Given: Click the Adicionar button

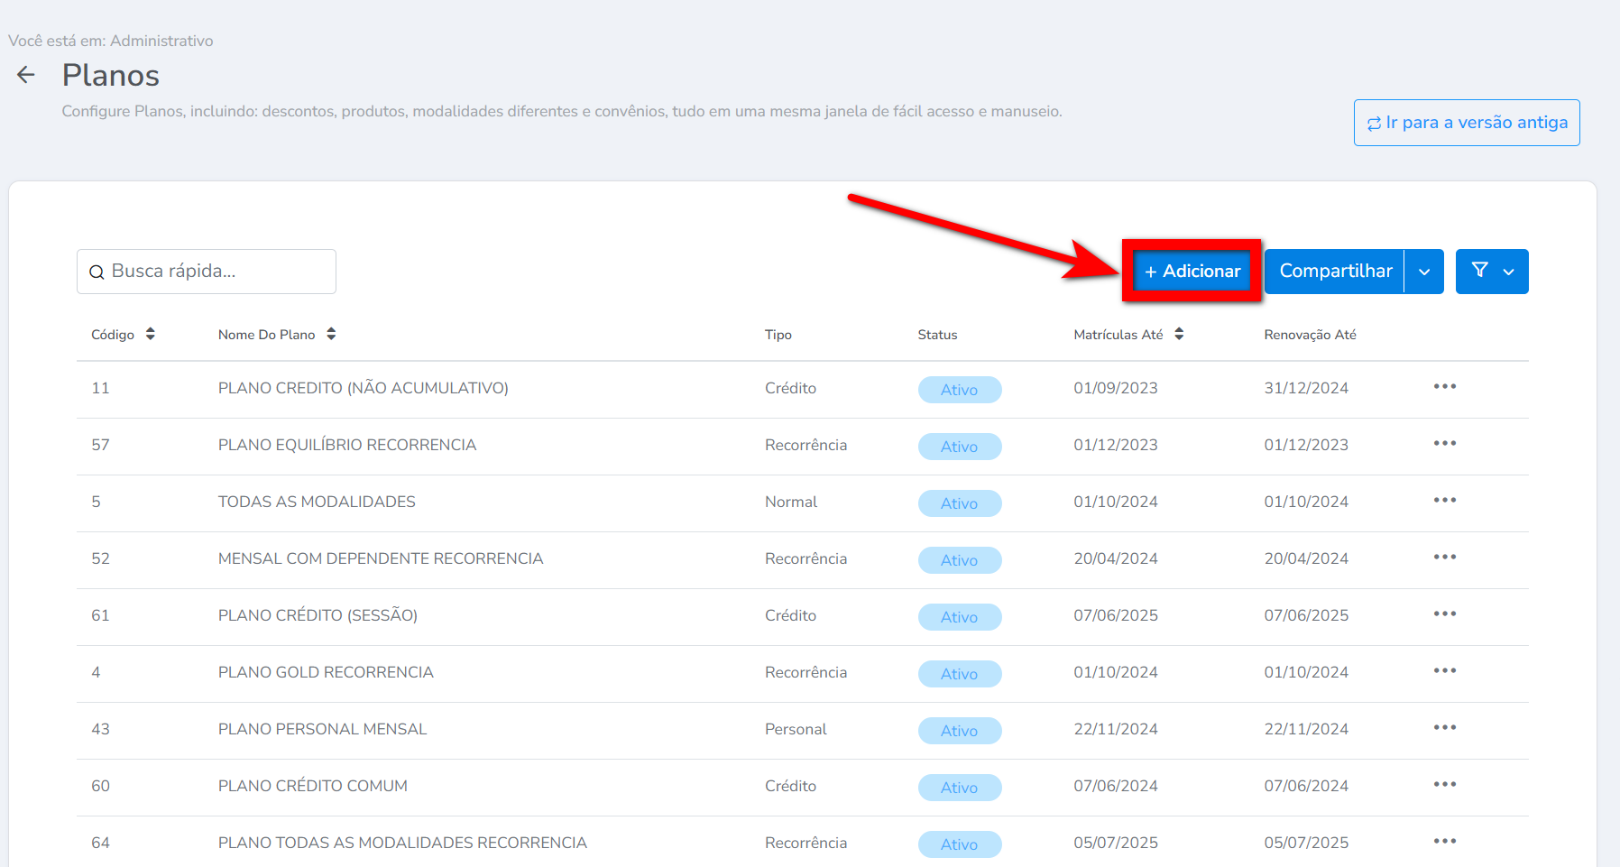Looking at the screenshot, I should [x=1192, y=272].
